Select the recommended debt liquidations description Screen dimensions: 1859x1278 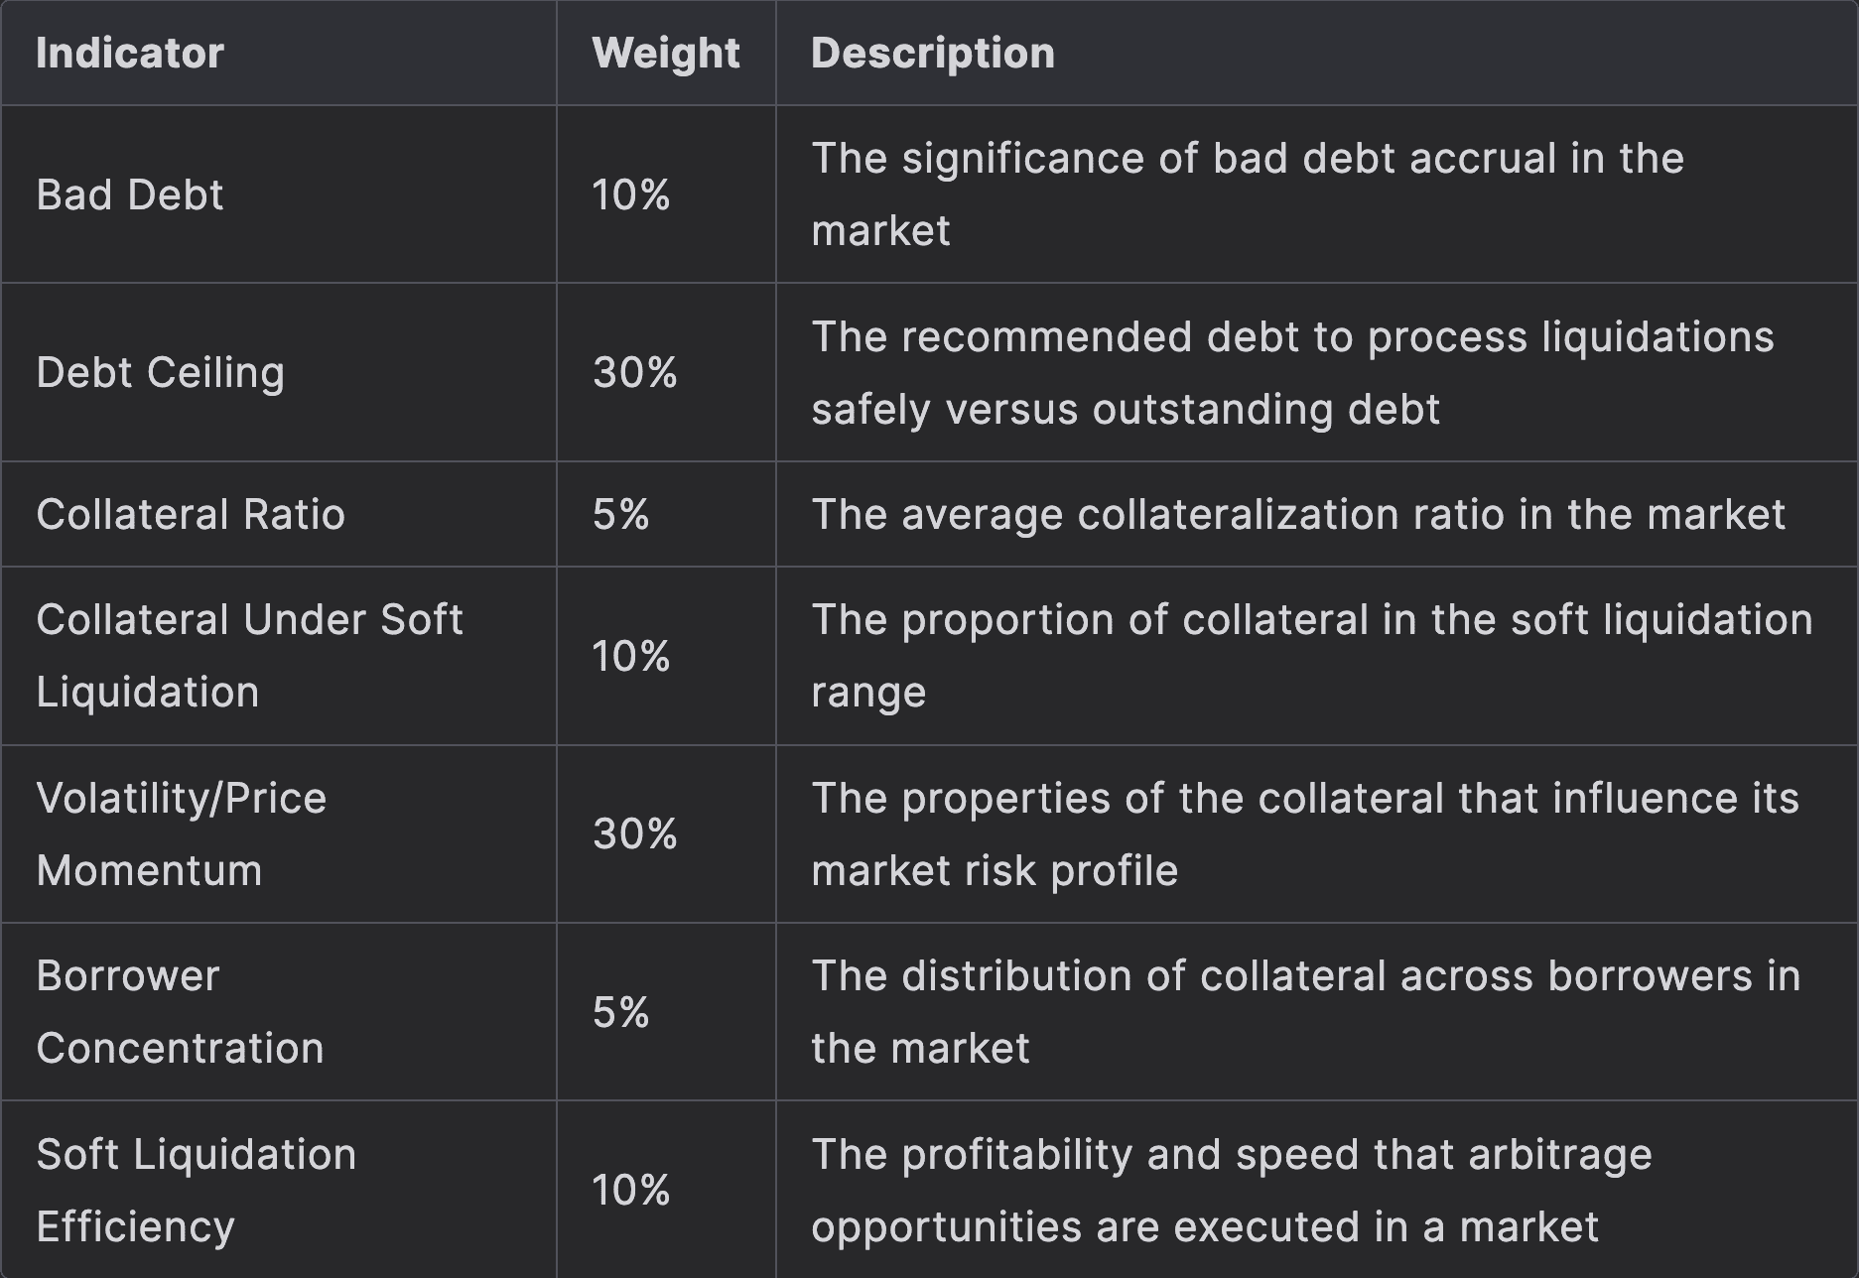1291,373
